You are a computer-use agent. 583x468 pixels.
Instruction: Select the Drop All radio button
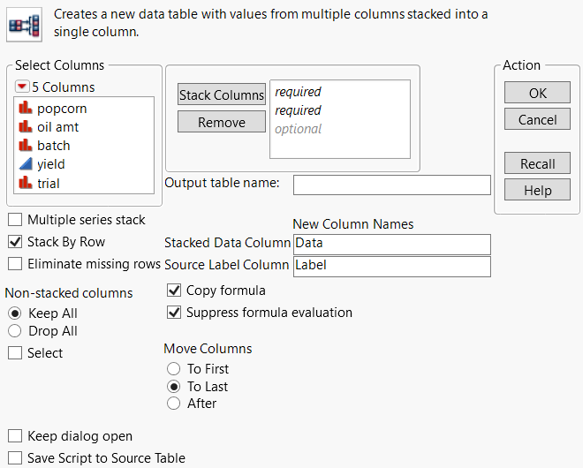[x=14, y=331]
